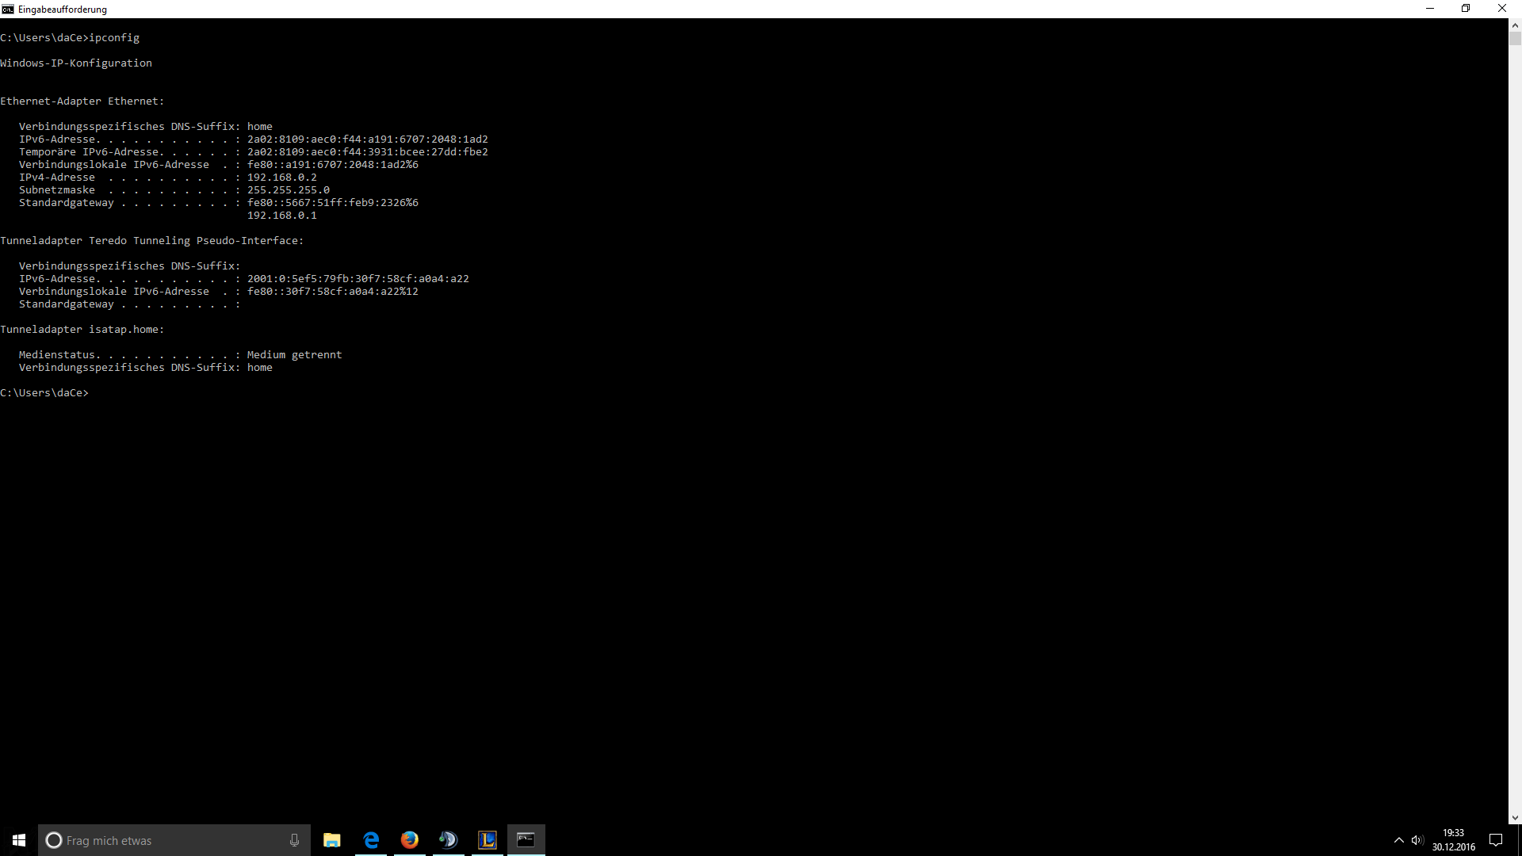Click the command prompt taskbar icon
Screen dimensions: 1522x856
526,840
